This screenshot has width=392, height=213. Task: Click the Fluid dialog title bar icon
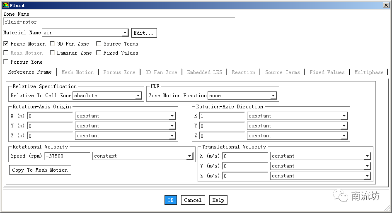pos(5,5)
